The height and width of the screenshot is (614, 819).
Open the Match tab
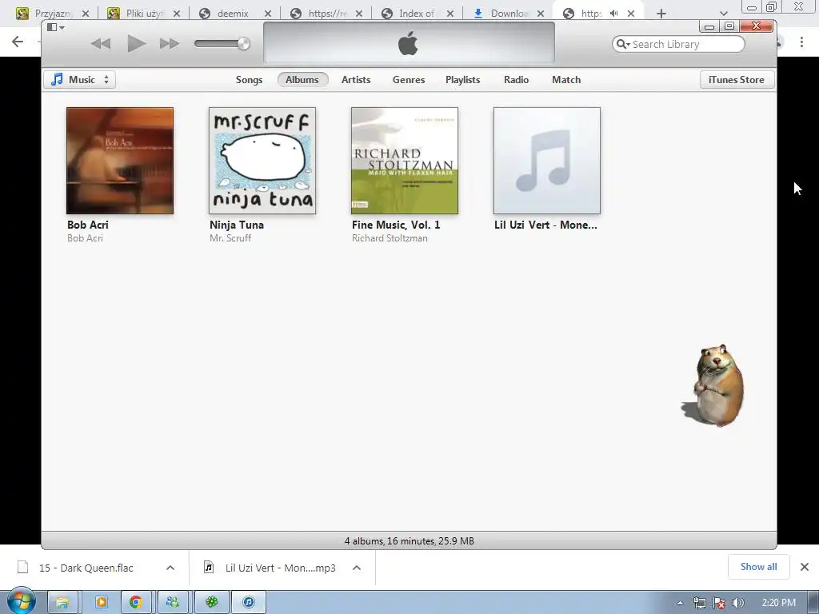(566, 80)
